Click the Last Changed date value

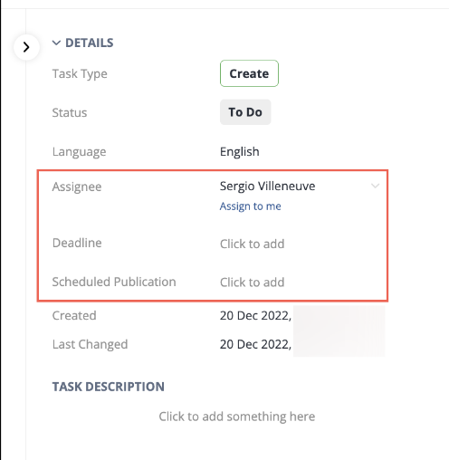click(x=255, y=344)
